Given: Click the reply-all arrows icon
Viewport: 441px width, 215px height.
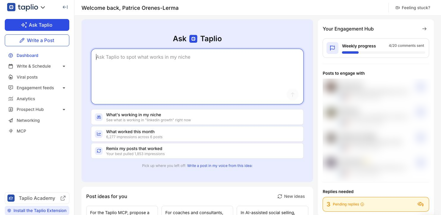Looking at the screenshot, I should 420,204.
